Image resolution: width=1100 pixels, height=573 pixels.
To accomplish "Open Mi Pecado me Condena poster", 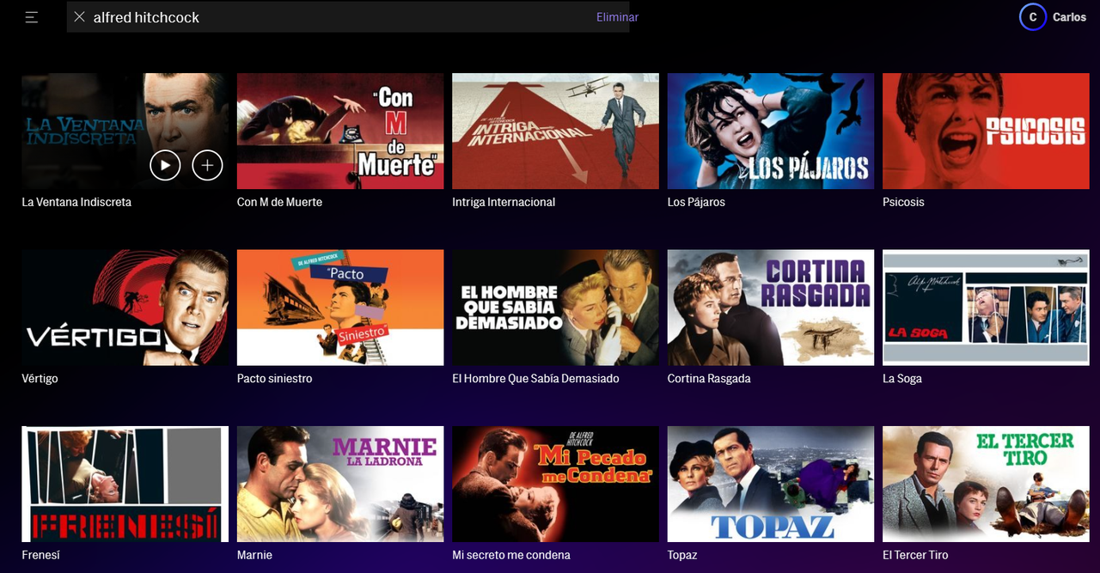I will [x=555, y=484].
